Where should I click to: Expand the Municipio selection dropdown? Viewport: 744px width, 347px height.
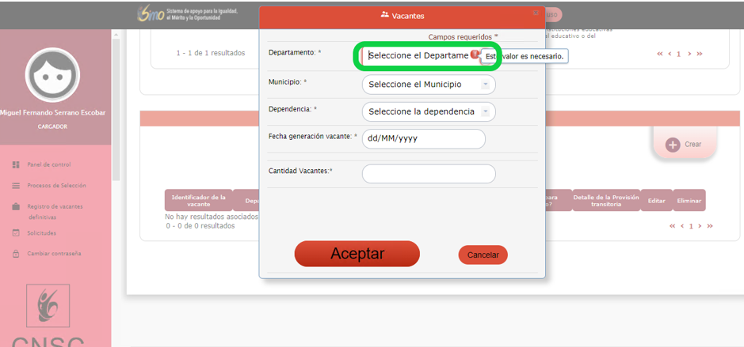pos(428,85)
